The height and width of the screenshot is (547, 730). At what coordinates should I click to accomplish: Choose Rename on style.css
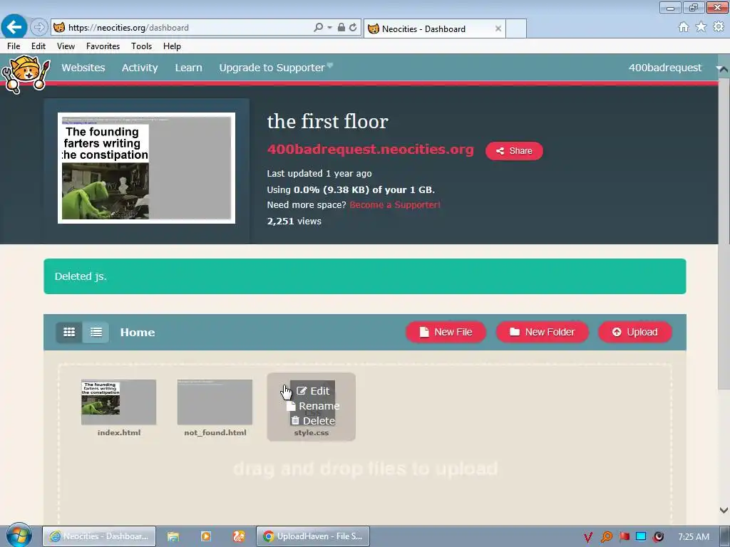[x=314, y=406]
